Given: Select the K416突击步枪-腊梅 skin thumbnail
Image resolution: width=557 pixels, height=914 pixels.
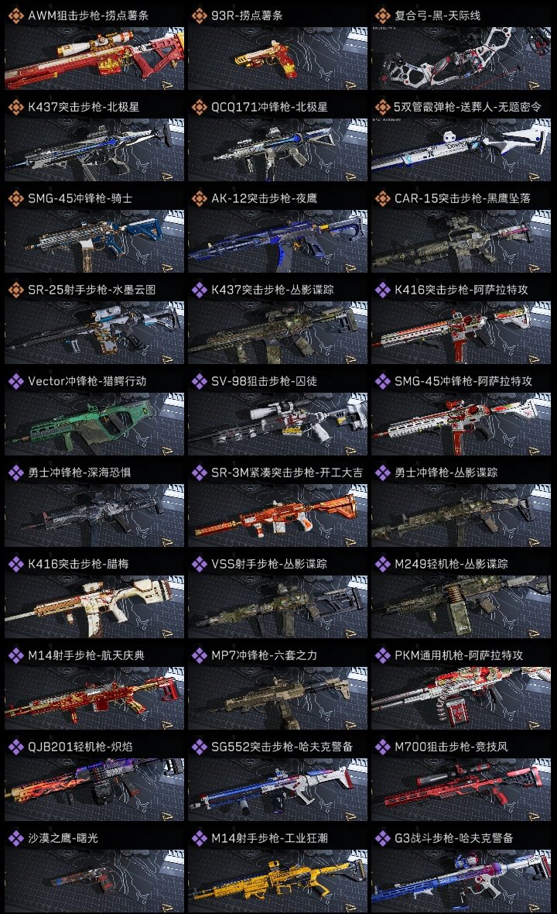Looking at the screenshot, I should coord(94,606).
